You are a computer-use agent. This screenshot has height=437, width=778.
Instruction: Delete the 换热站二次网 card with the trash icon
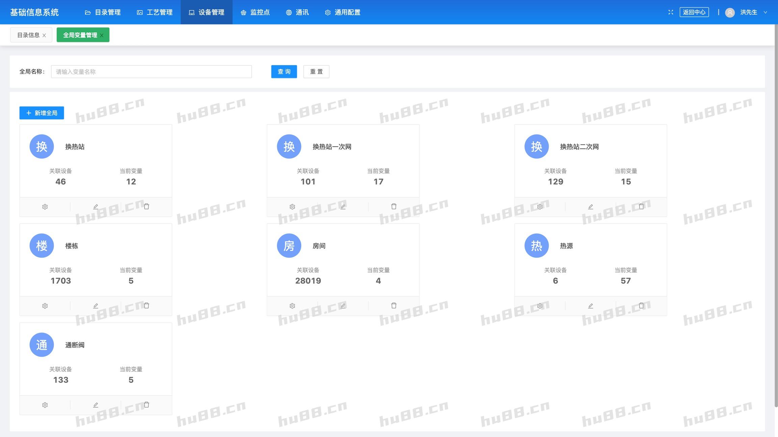click(641, 206)
